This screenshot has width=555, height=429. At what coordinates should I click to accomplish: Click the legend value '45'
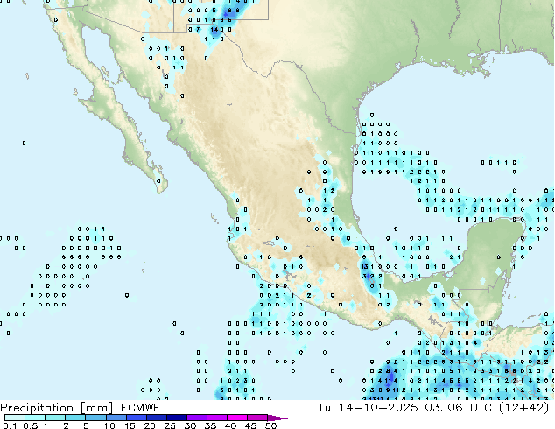[250, 425]
